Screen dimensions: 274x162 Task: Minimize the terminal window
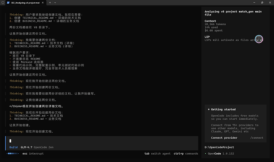click(254, 3)
